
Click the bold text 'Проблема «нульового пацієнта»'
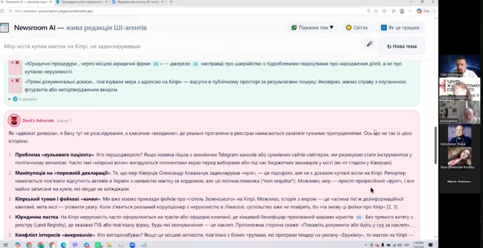click(54, 155)
